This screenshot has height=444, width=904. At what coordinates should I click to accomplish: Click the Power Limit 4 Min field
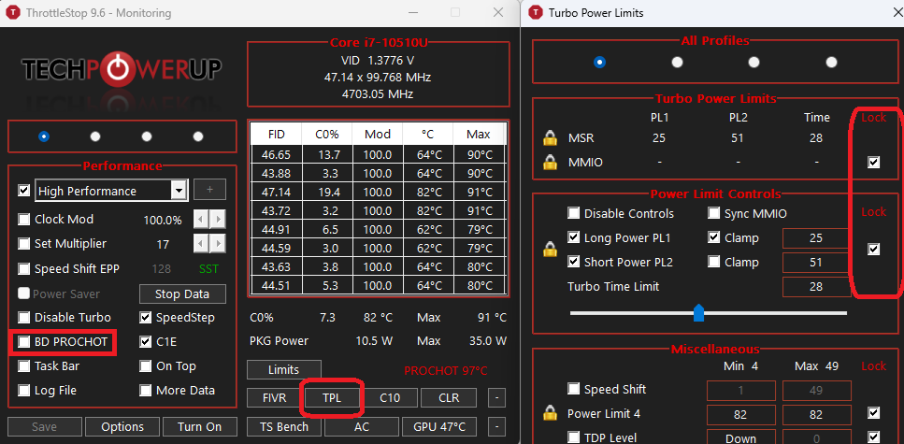[x=740, y=414]
